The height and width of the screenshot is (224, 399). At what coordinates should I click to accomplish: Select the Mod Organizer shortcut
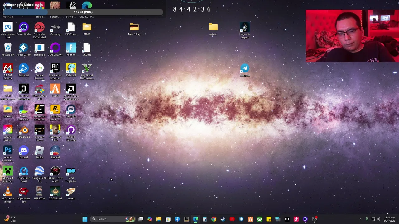click(x=71, y=174)
